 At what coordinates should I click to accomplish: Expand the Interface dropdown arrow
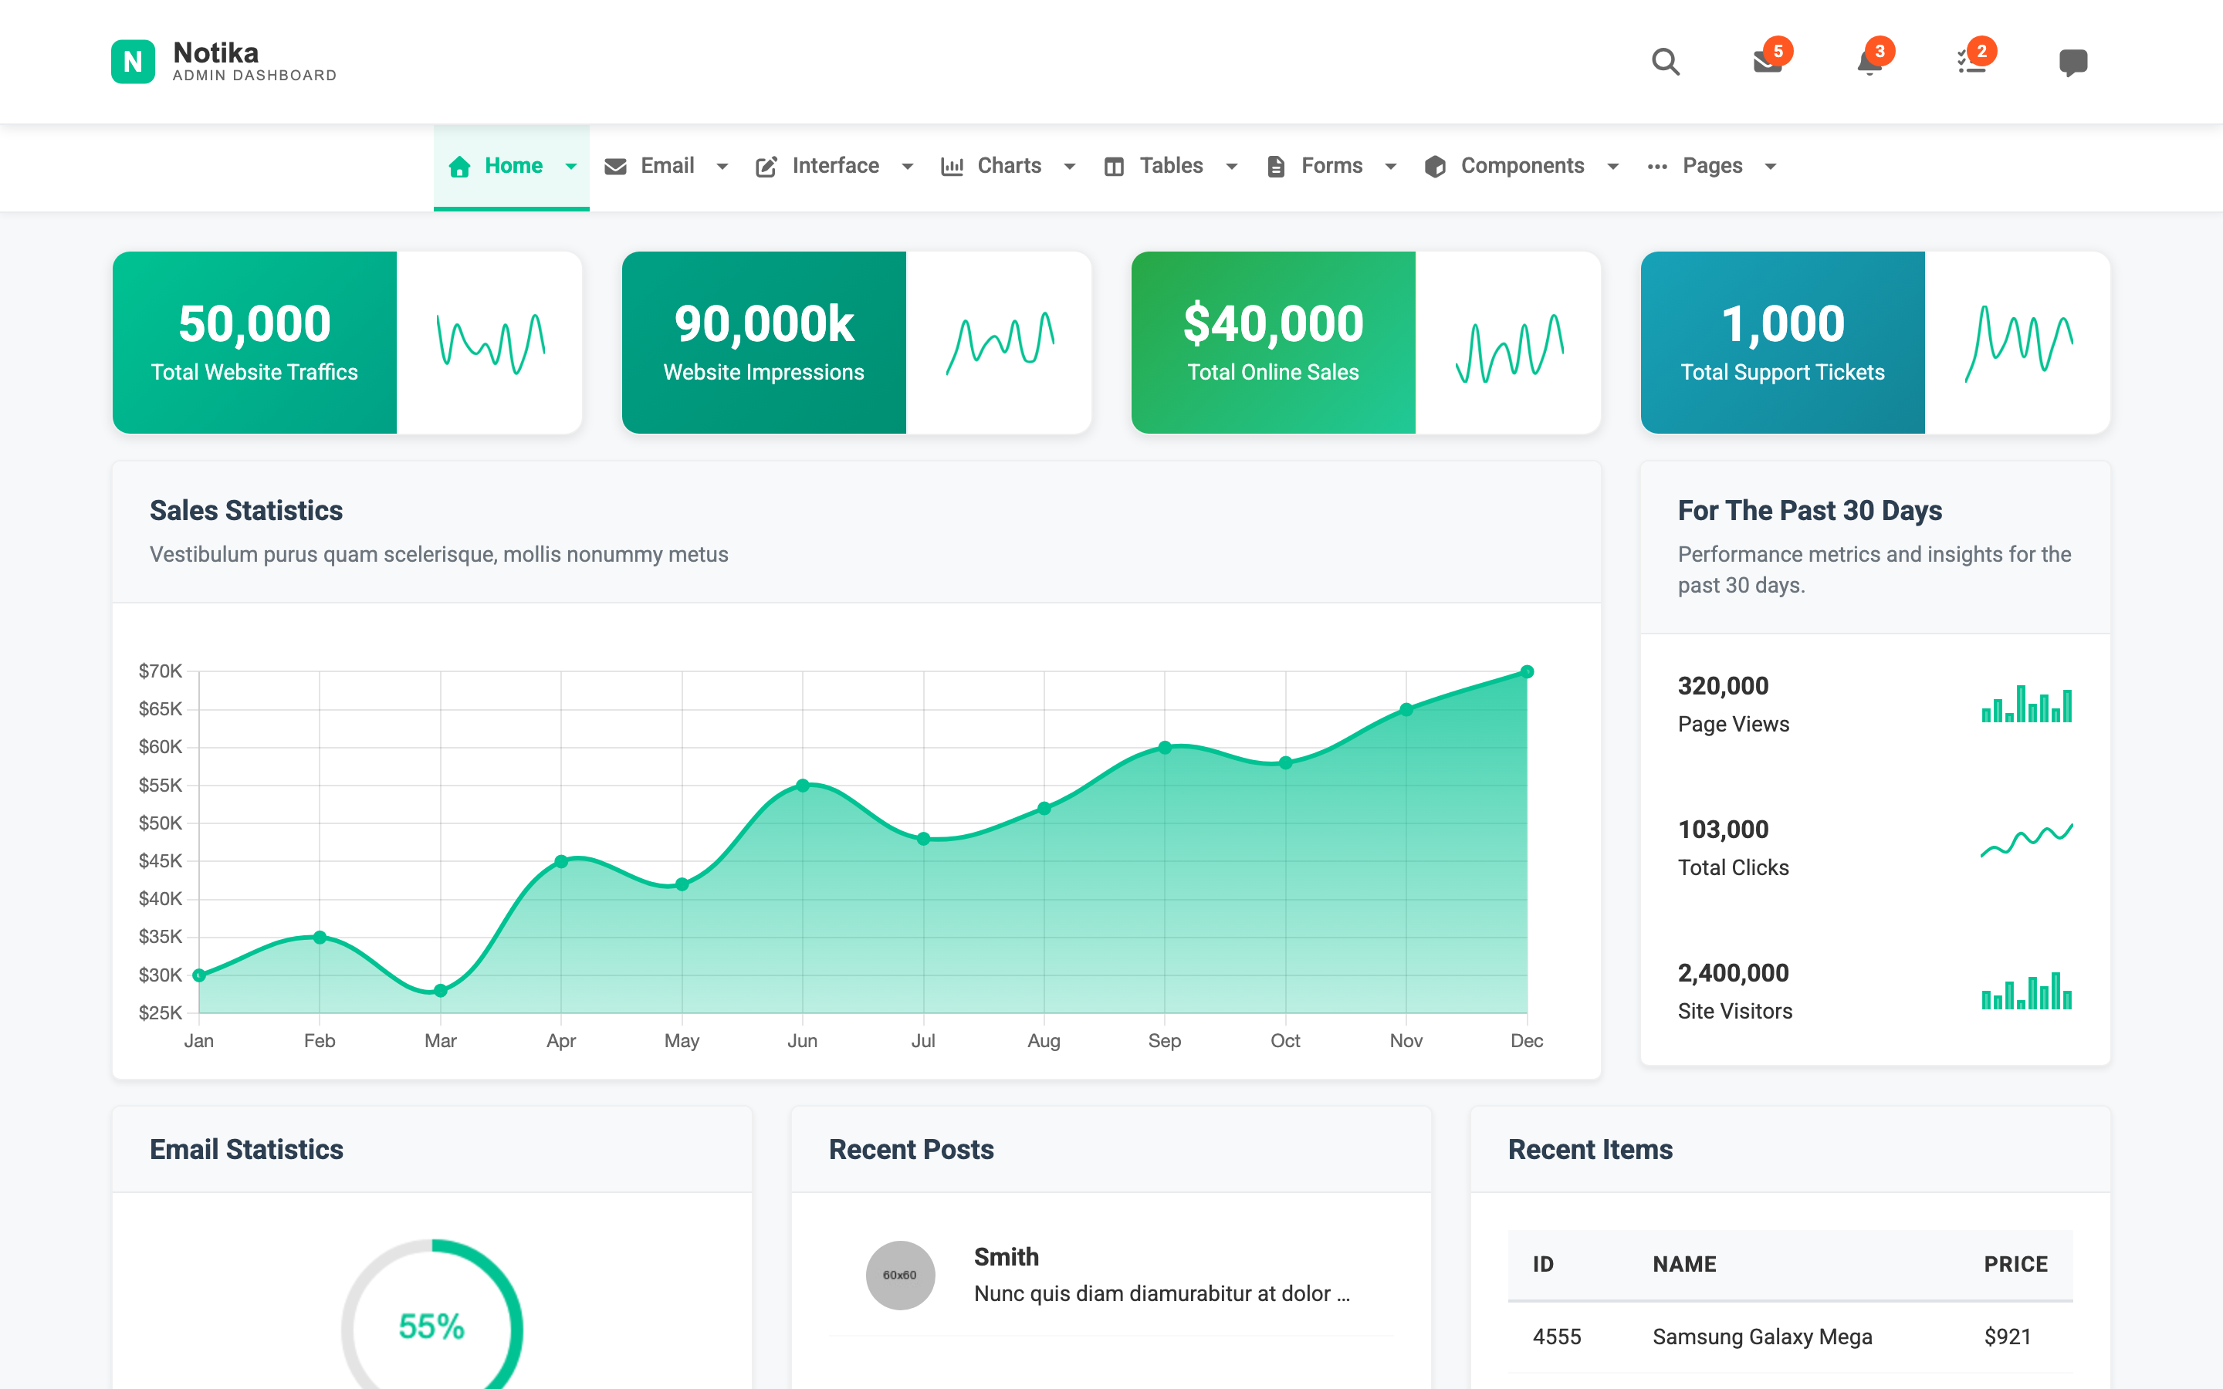pos(908,166)
